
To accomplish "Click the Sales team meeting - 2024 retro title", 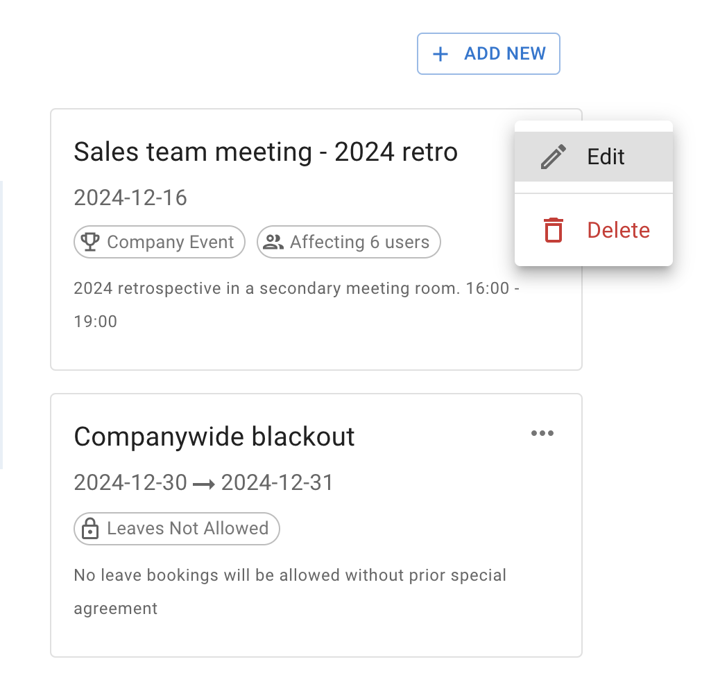I will (x=266, y=151).
